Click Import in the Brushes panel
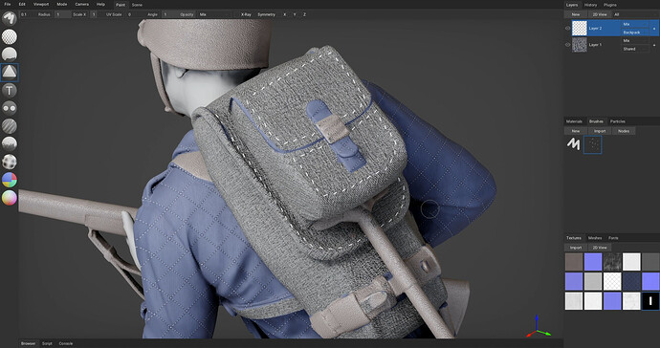This screenshot has height=348, width=660. (x=600, y=131)
